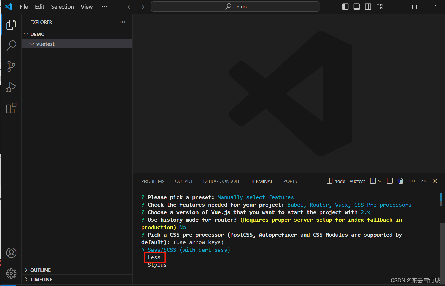Open the Search view in activity bar
Viewport: 445px width, 286px height.
[x=11, y=45]
